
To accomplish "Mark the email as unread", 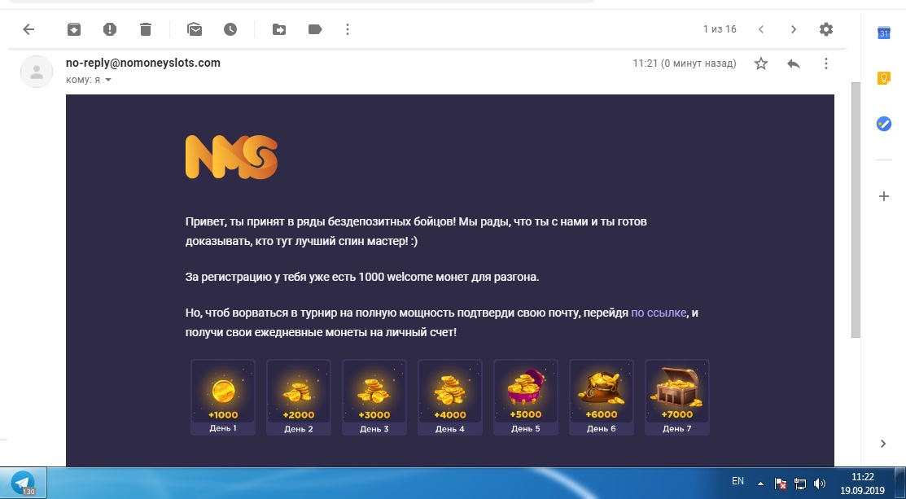I will (x=195, y=28).
